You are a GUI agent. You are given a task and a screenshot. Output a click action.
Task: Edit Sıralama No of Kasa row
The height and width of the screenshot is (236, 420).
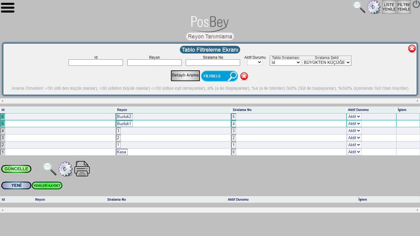pos(234,152)
